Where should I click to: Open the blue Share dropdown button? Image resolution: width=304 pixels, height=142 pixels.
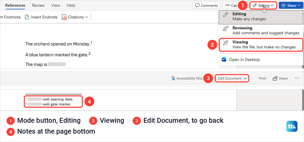(x=291, y=5)
